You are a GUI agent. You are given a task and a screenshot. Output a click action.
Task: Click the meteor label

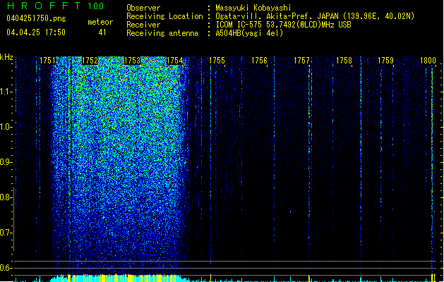100,22
